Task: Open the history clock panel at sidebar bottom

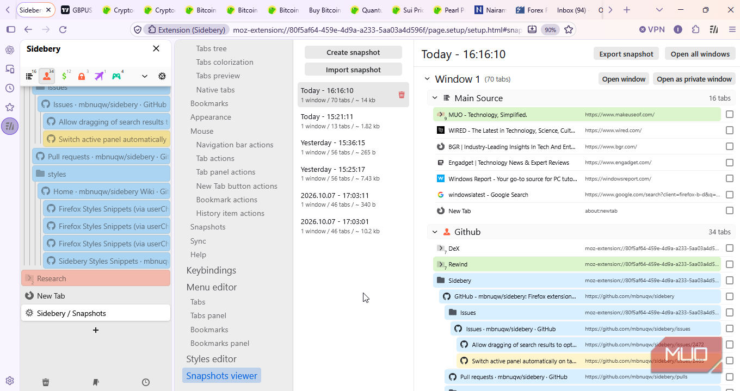Action: click(x=146, y=382)
